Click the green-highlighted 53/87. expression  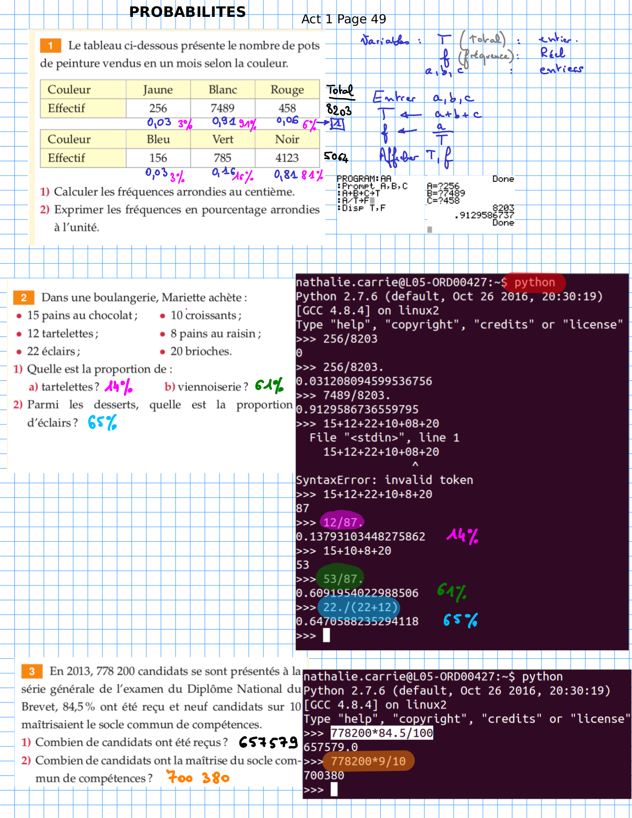coord(342,579)
